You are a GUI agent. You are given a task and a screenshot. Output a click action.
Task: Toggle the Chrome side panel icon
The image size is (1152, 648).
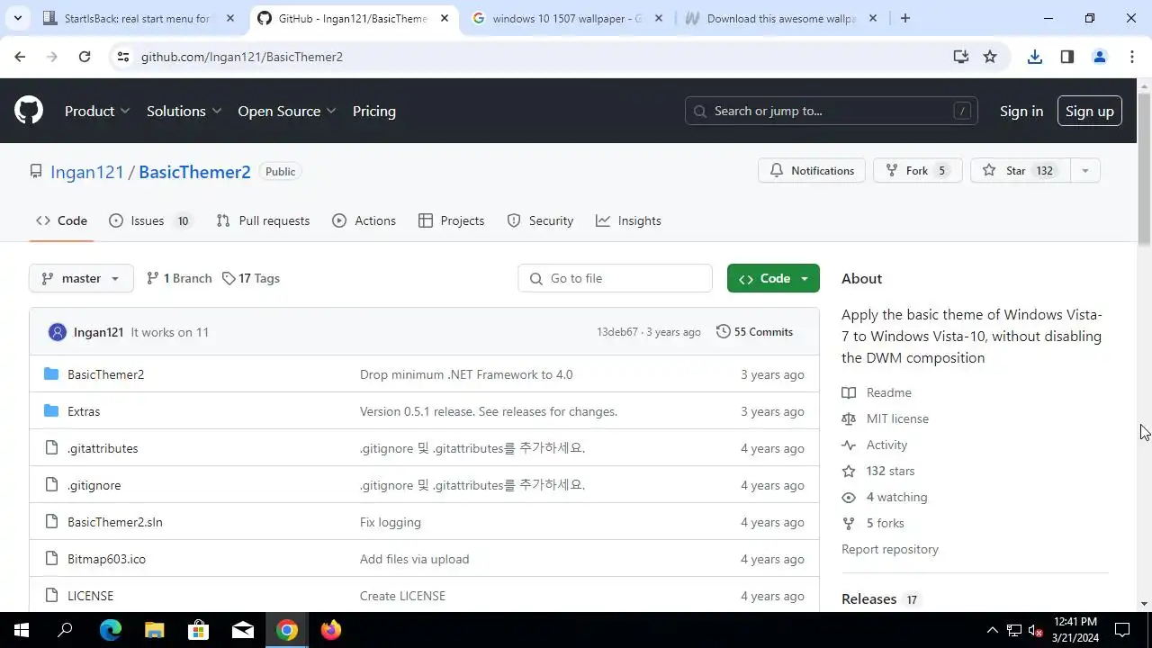[x=1067, y=57]
